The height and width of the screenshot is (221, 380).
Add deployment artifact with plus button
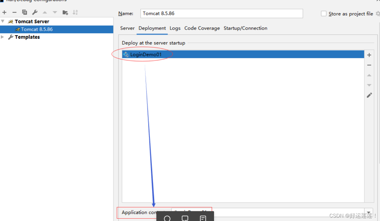369,55
